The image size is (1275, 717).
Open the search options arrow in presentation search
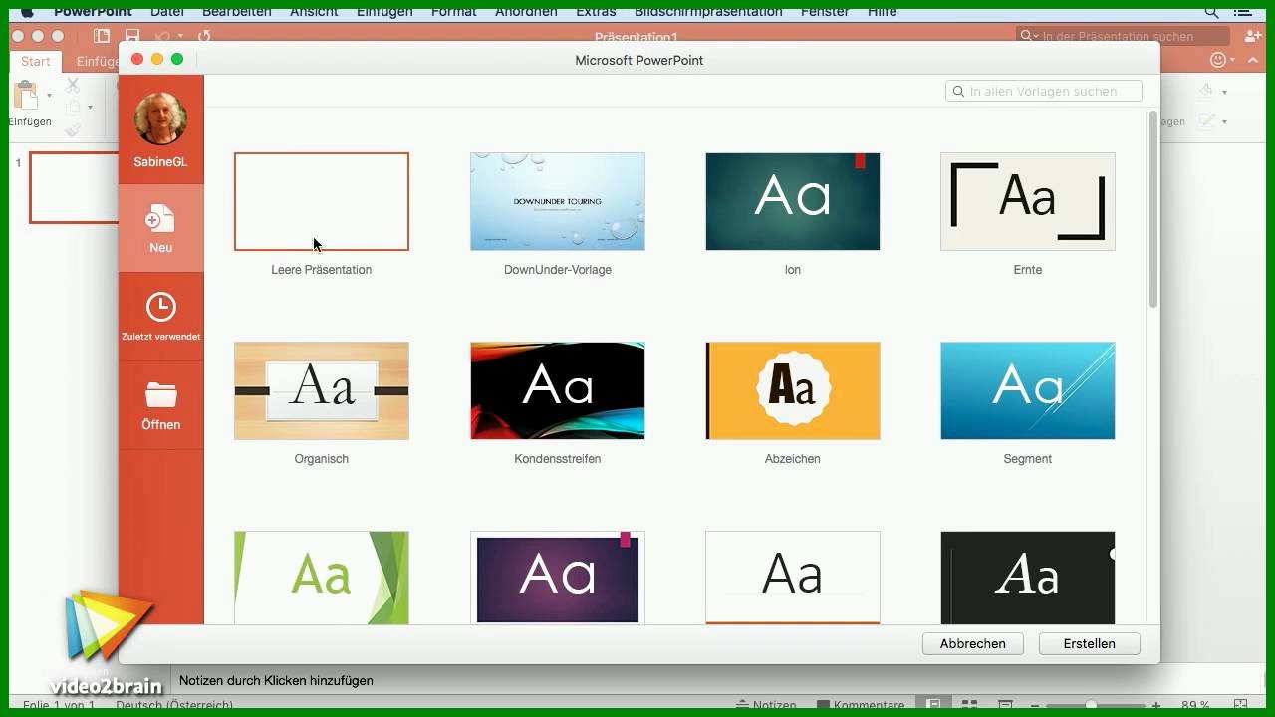click(x=1035, y=36)
